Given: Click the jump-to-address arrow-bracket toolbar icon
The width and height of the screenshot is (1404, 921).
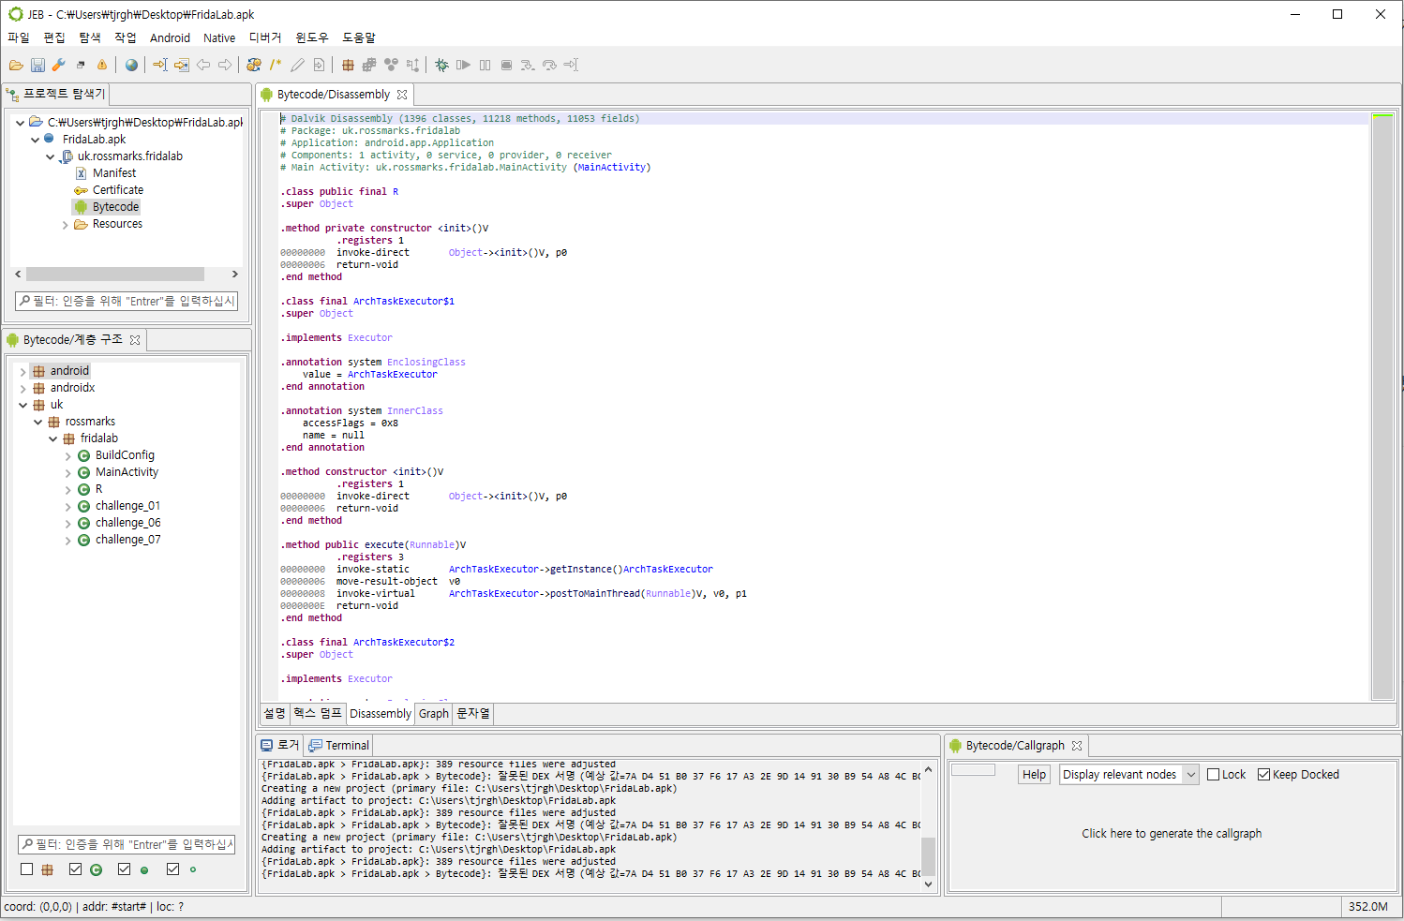Looking at the screenshot, I should [x=160, y=65].
